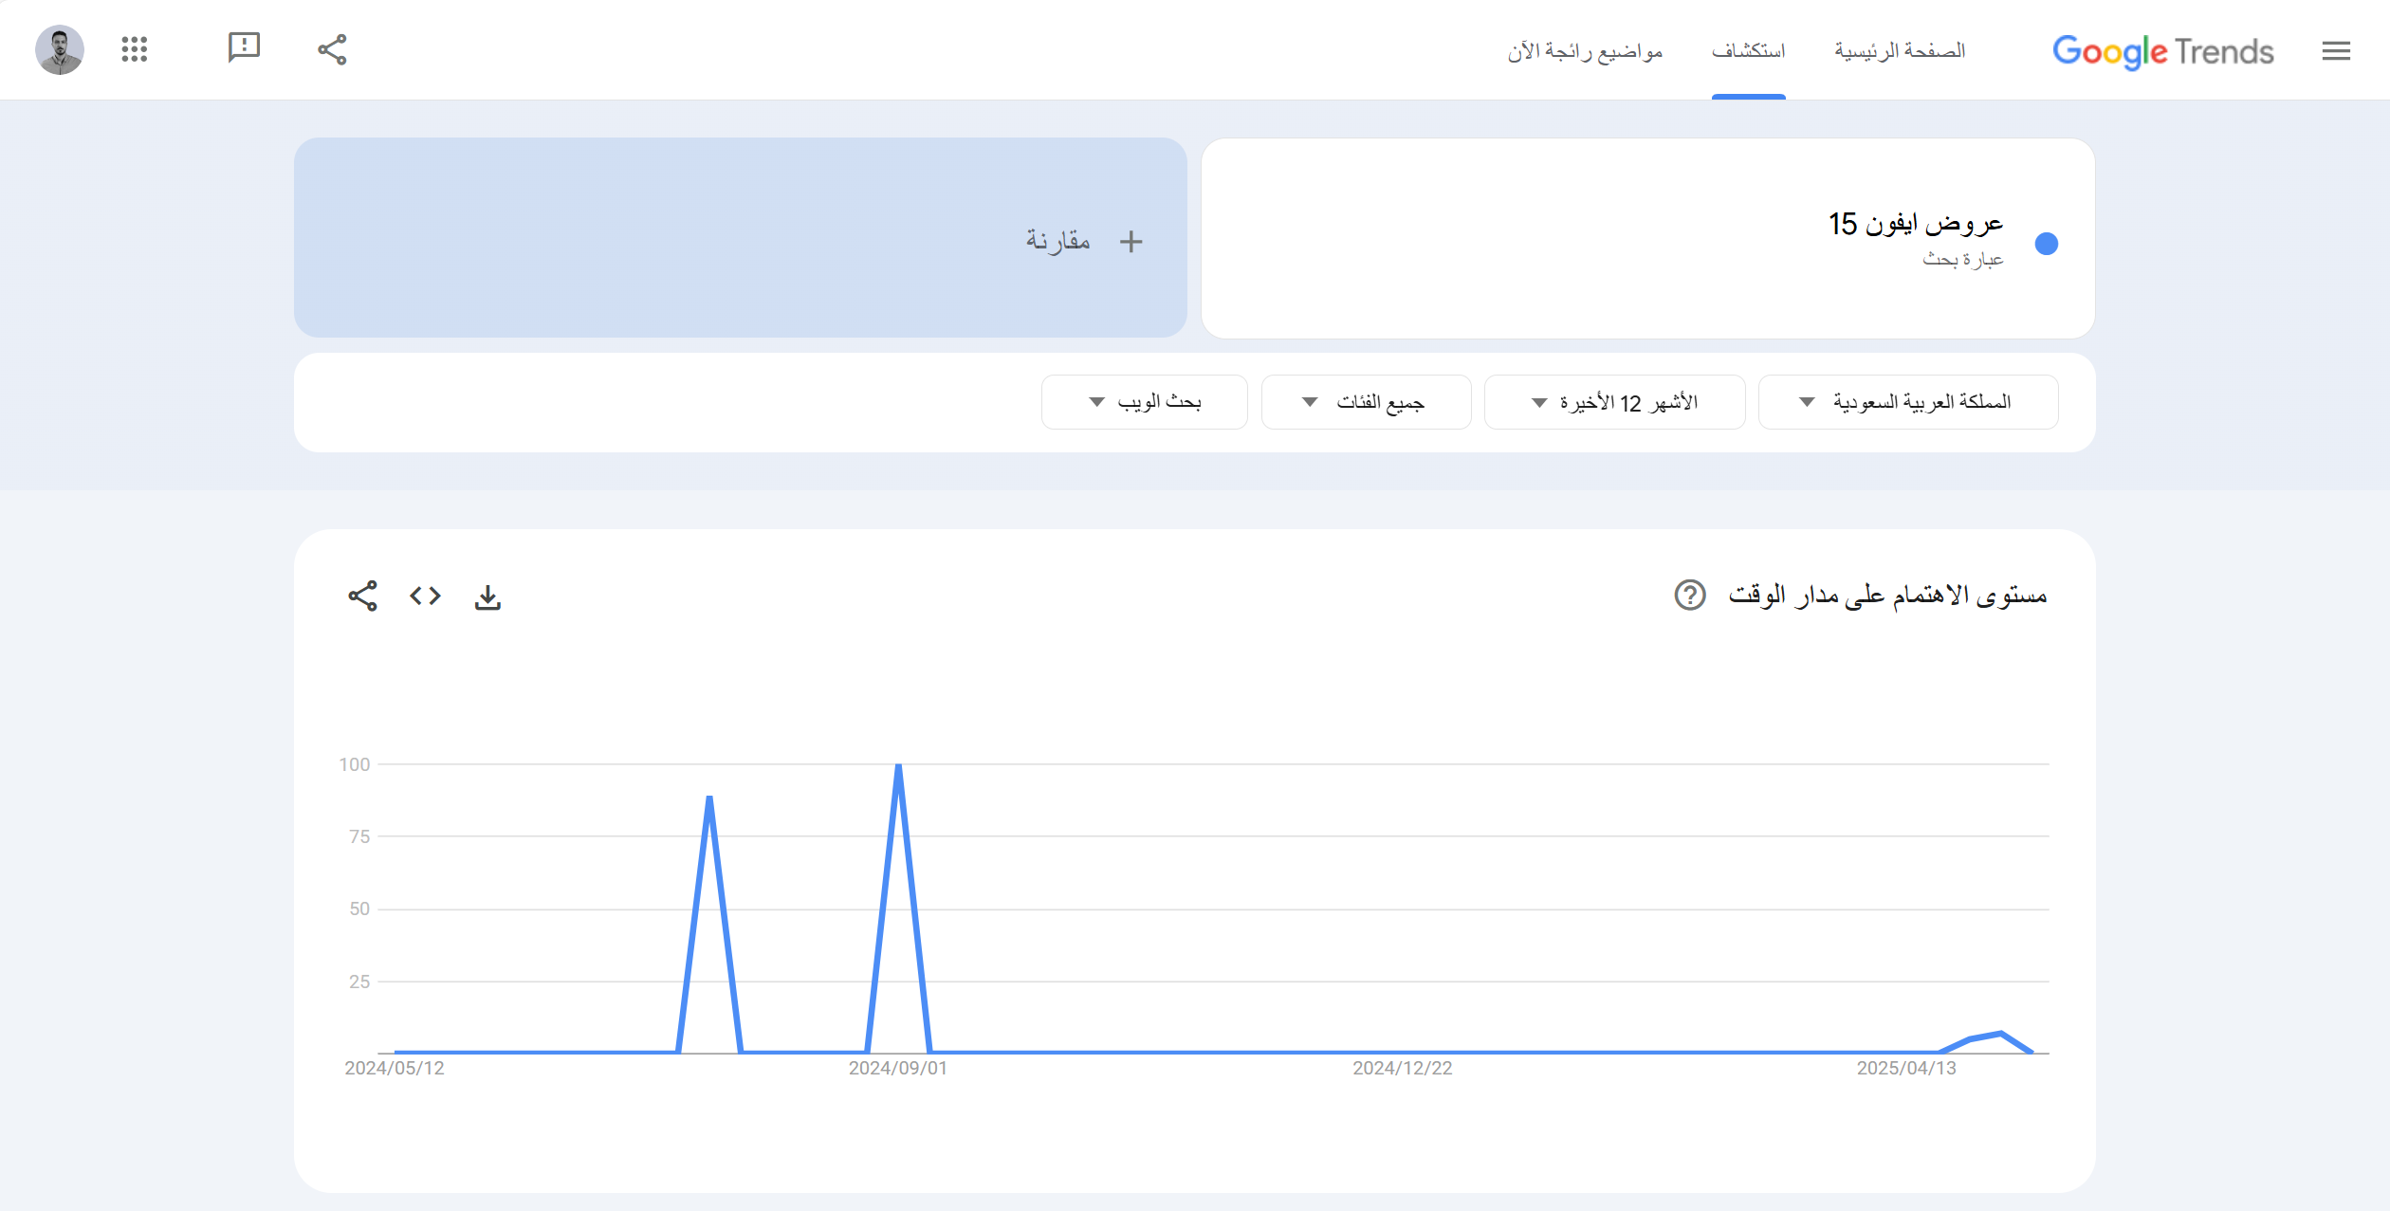Image resolution: width=2390 pixels, height=1211 pixels.
Task: Open the embed code for the chart
Action: (x=425, y=596)
